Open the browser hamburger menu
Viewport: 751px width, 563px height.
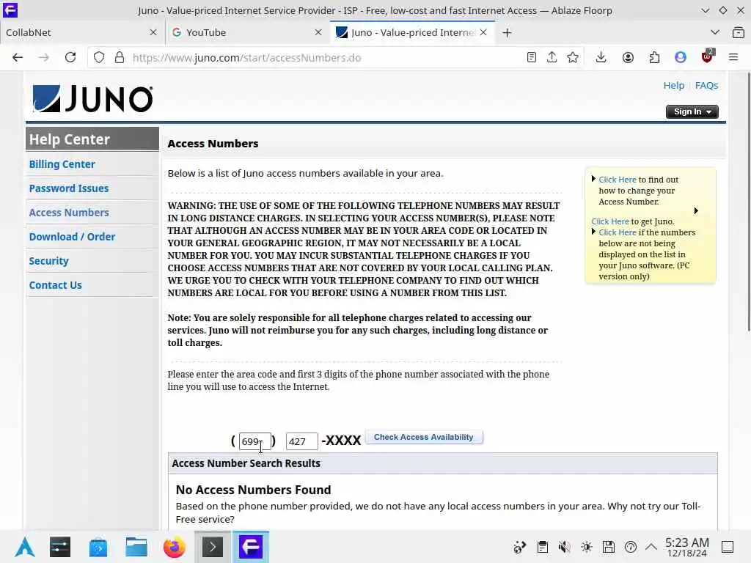click(x=733, y=57)
